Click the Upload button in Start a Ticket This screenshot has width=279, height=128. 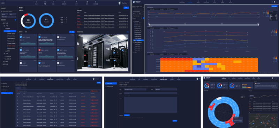point(127,115)
